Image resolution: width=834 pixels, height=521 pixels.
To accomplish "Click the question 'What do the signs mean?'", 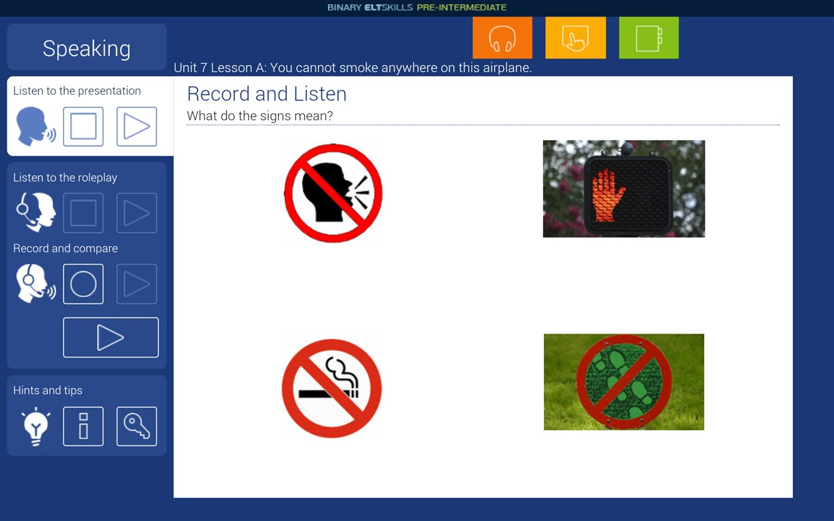I will point(260,116).
